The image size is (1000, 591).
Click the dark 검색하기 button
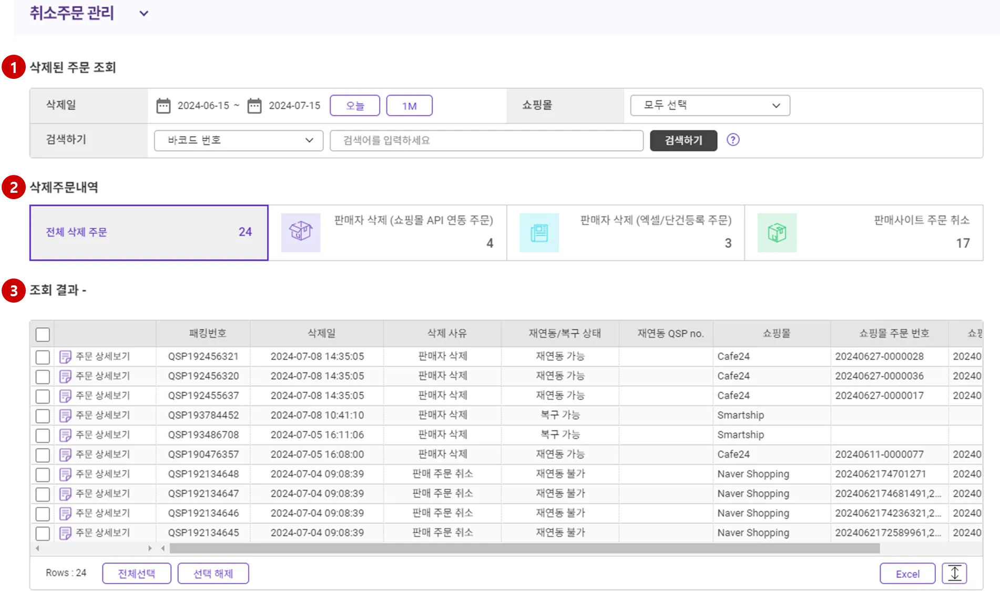(x=683, y=140)
